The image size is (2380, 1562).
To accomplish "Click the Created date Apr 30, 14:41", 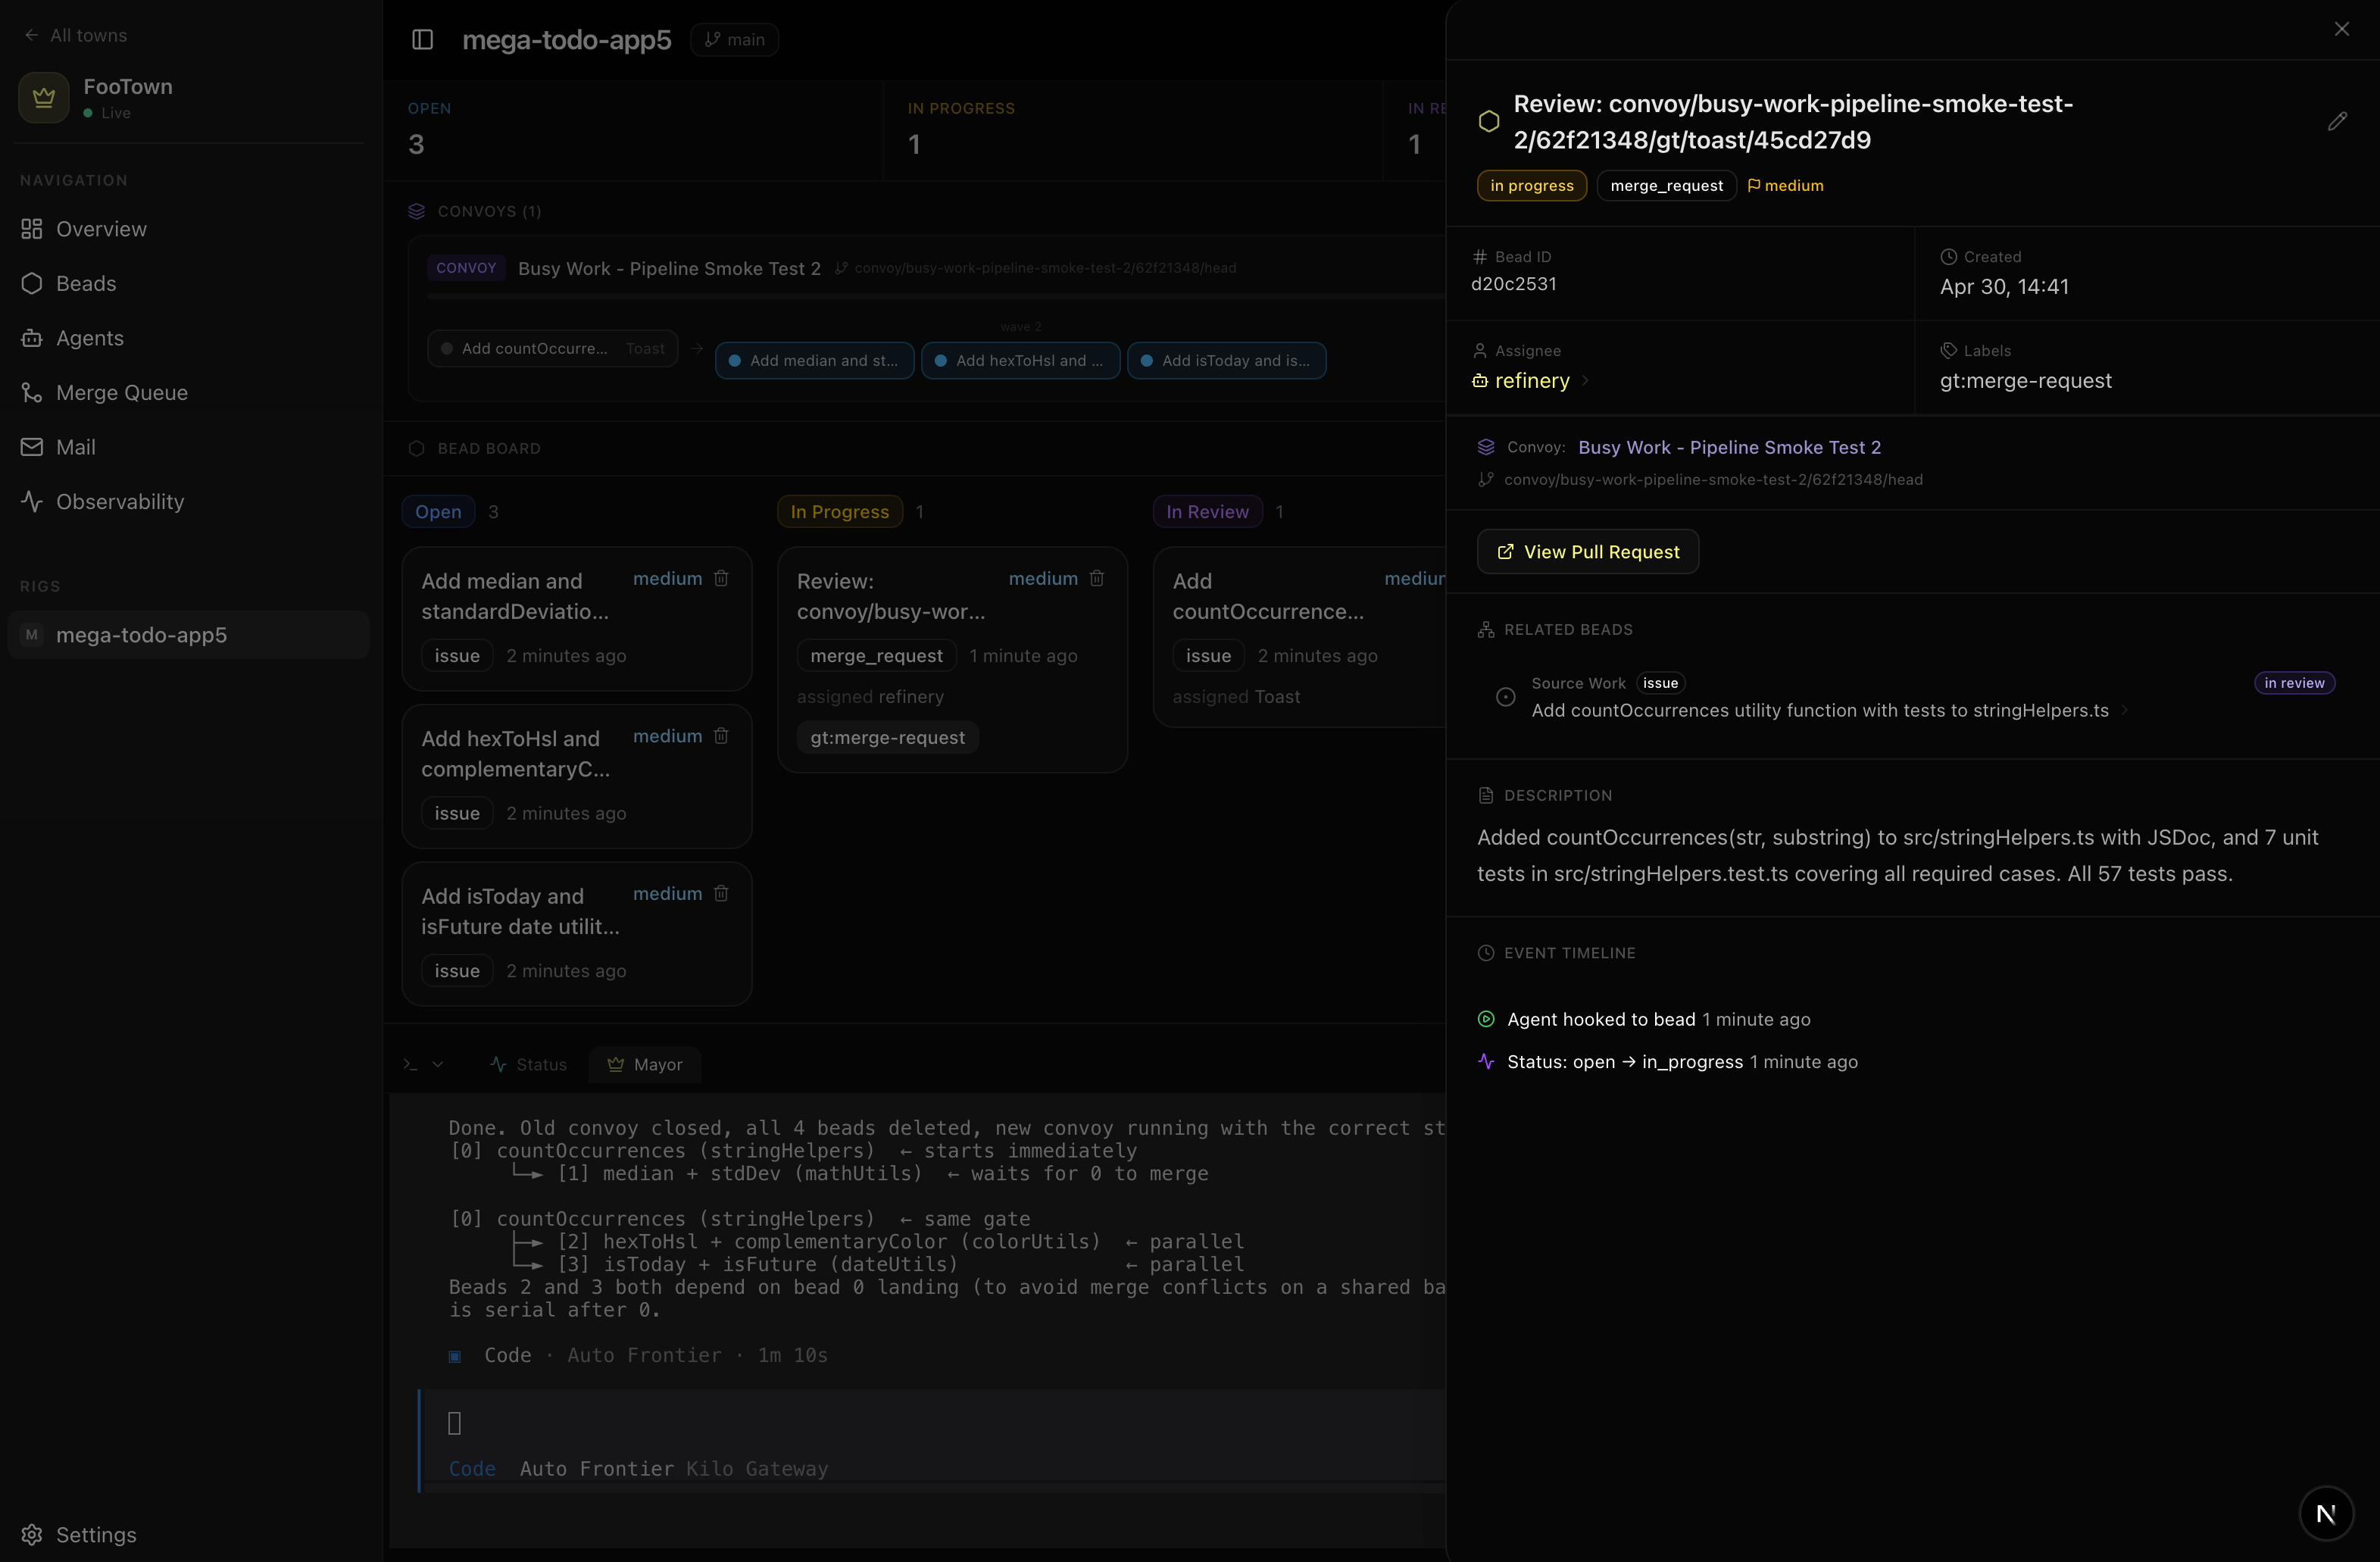I will pos(2004,287).
